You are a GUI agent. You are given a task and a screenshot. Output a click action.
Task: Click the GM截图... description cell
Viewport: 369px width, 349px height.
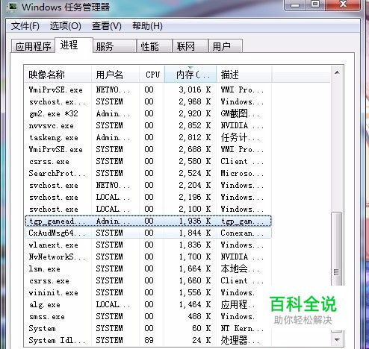240,113
